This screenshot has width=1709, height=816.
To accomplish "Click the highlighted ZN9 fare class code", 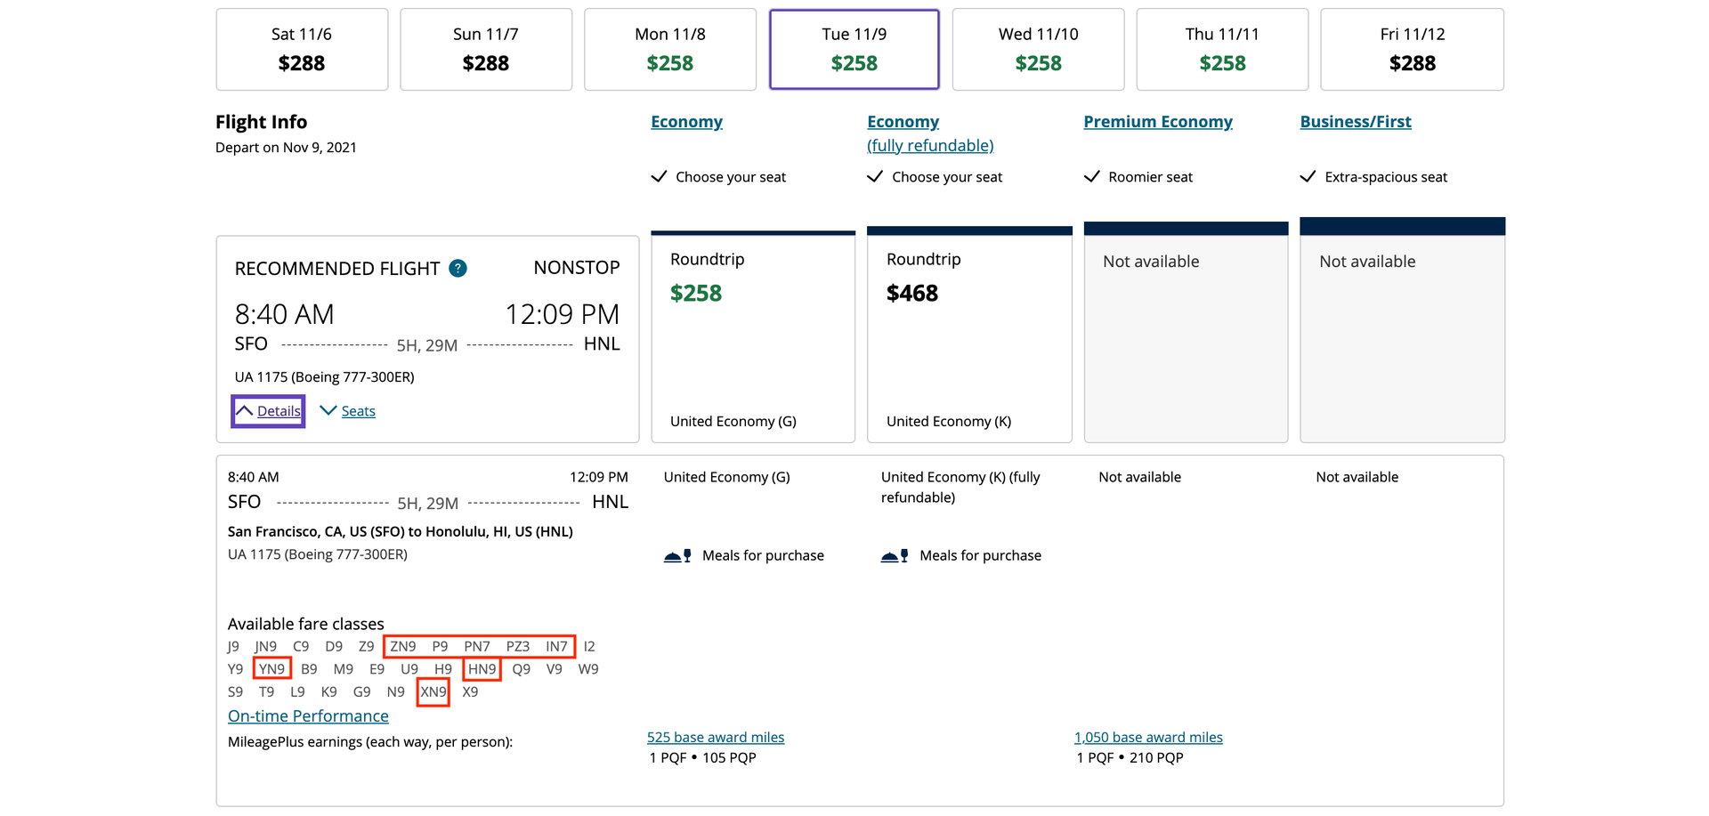I will [403, 646].
